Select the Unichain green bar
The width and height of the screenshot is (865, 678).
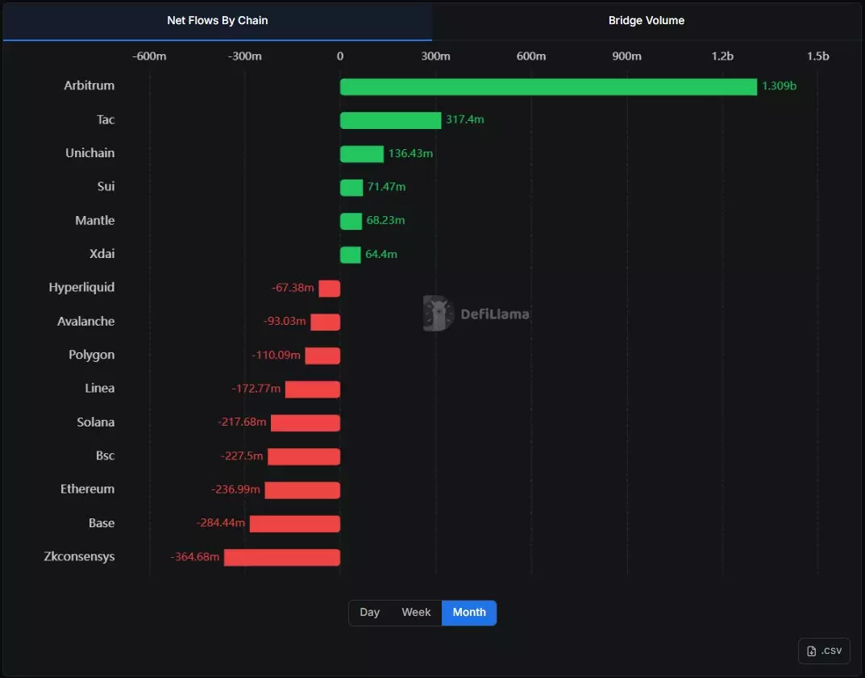(x=362, y=154)
